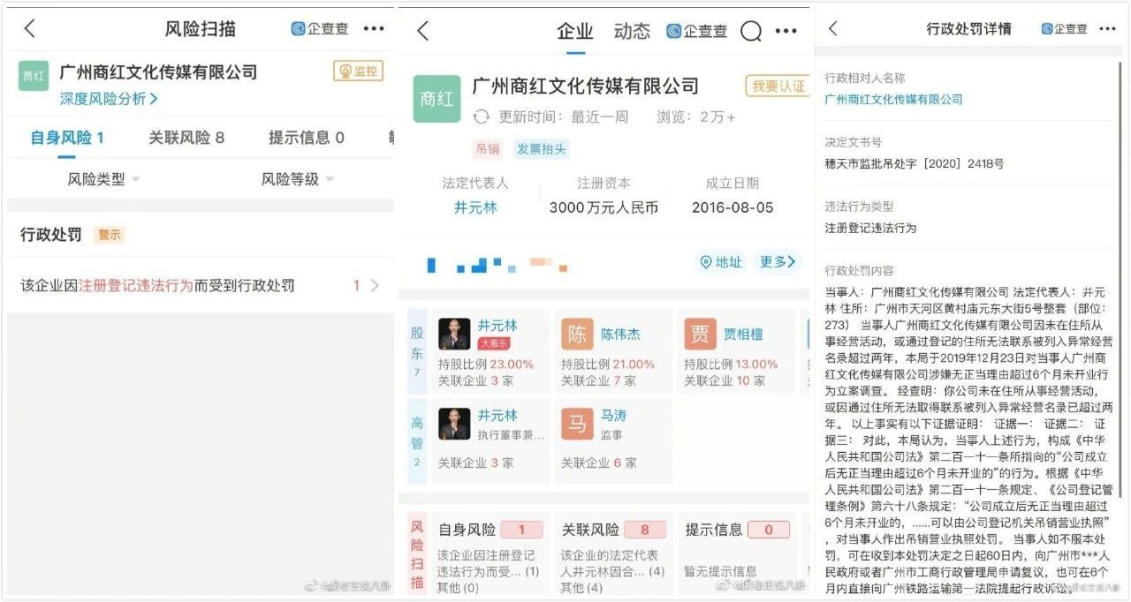Select 注册登记违法行为 under 违法行为类型
The height and width of the screenshot is (602, 1131).
click(870, 228)
